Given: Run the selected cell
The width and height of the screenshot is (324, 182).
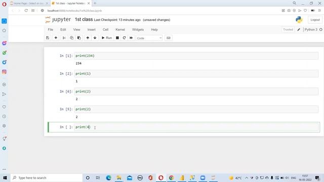Looking at the screenshot, I should (107, 38).
